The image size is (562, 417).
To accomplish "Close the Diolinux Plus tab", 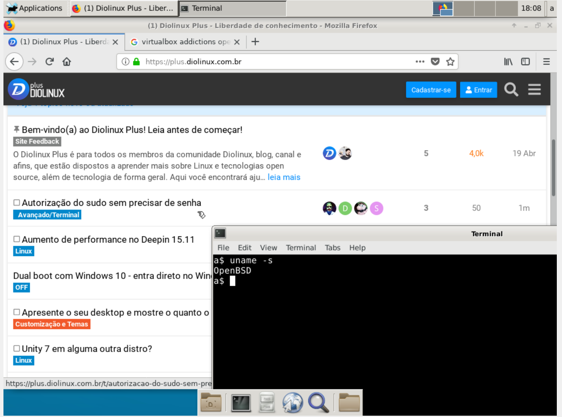I will (115, 42).
